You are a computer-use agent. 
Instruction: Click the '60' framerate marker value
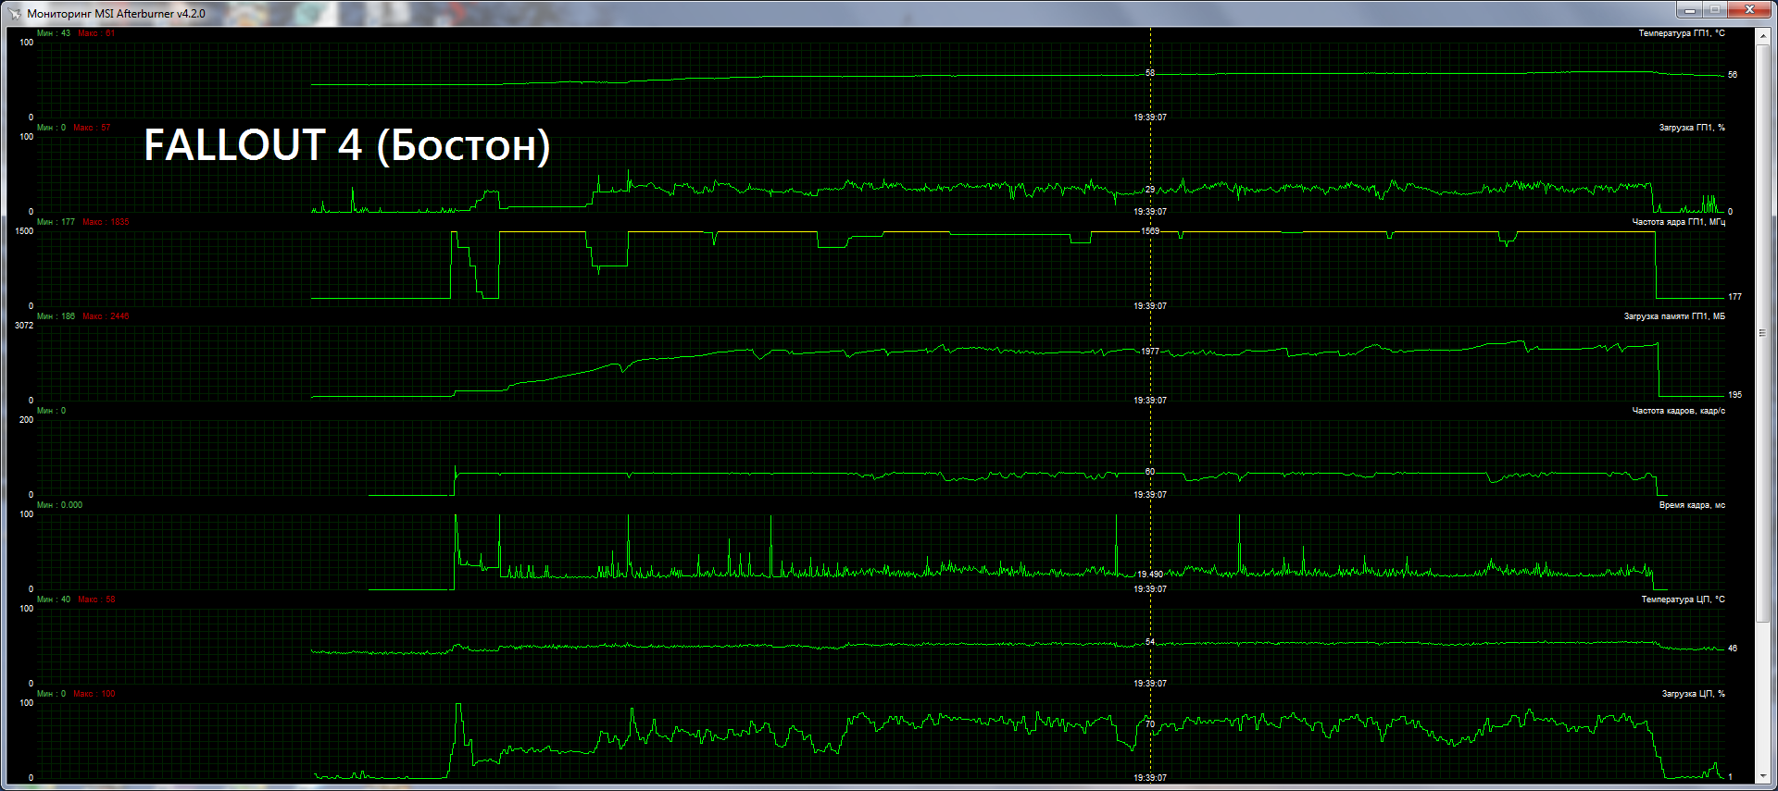[1150, 472]
